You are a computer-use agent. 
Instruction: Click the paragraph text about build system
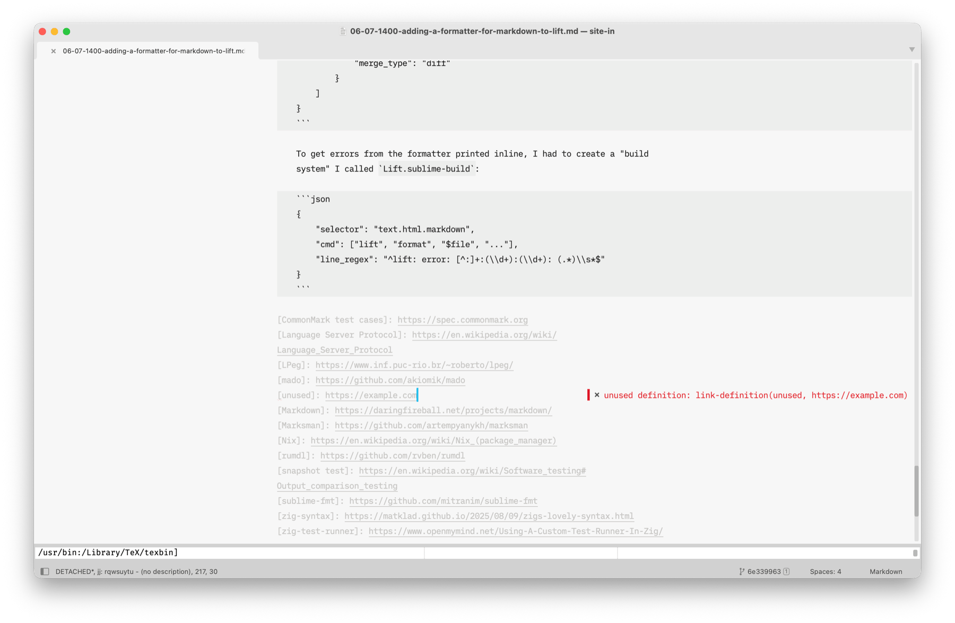point(472,161)
